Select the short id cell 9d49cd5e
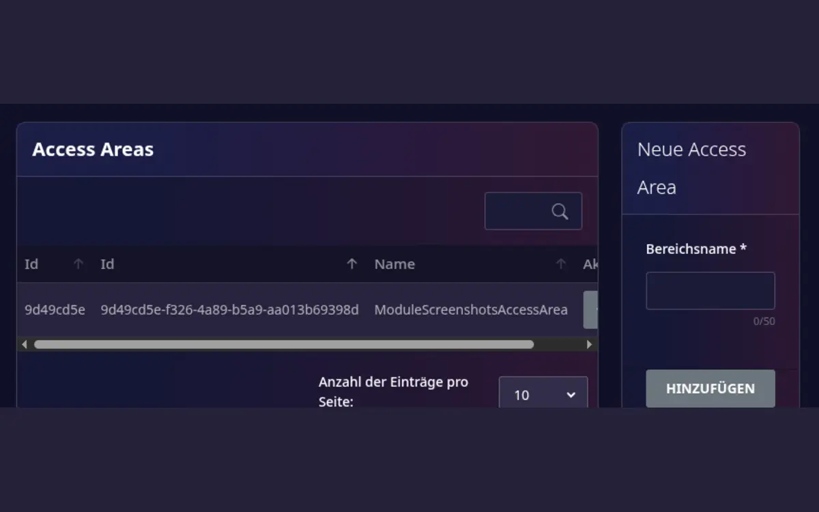 [x=55, y=310]
